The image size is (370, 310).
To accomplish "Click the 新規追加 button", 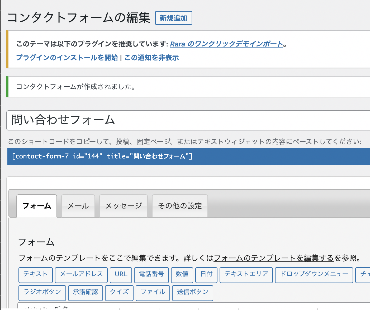I will click(x=173, y=18).
